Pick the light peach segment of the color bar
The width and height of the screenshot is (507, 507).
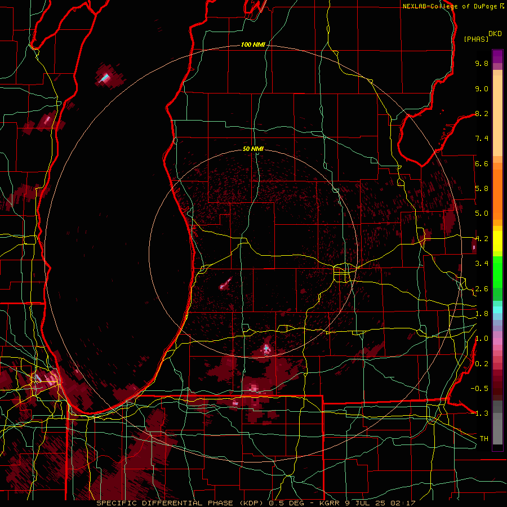[x=497, y=115]
